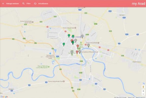Image resolution: width=146 pixels, height=98 pixels.
Task: Click Adauga sesizare menu text
Action: pos(12,4)
